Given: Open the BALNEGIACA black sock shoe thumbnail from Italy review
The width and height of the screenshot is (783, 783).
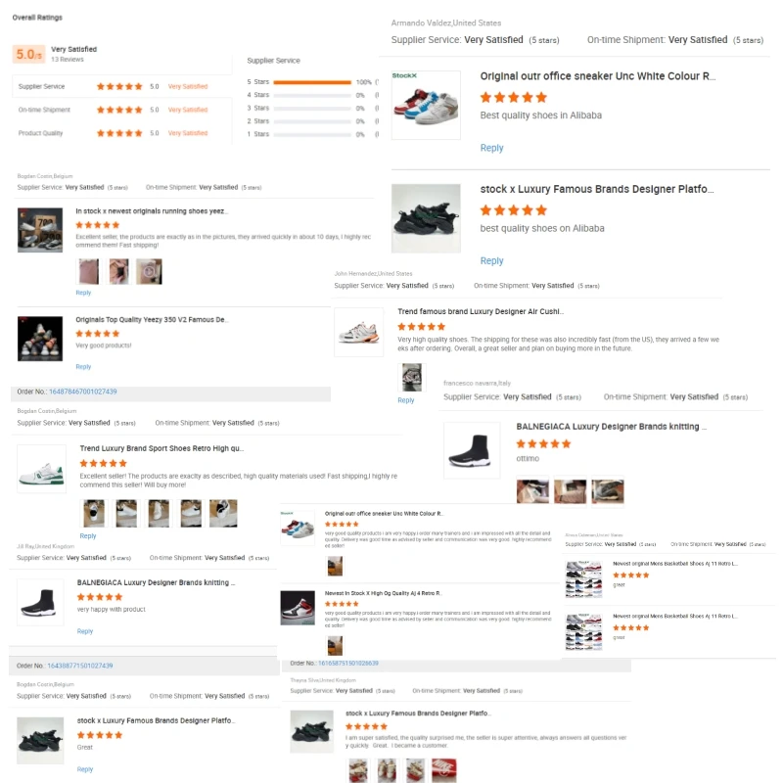Looking at the screenshot, I should (x=472, y=450).
